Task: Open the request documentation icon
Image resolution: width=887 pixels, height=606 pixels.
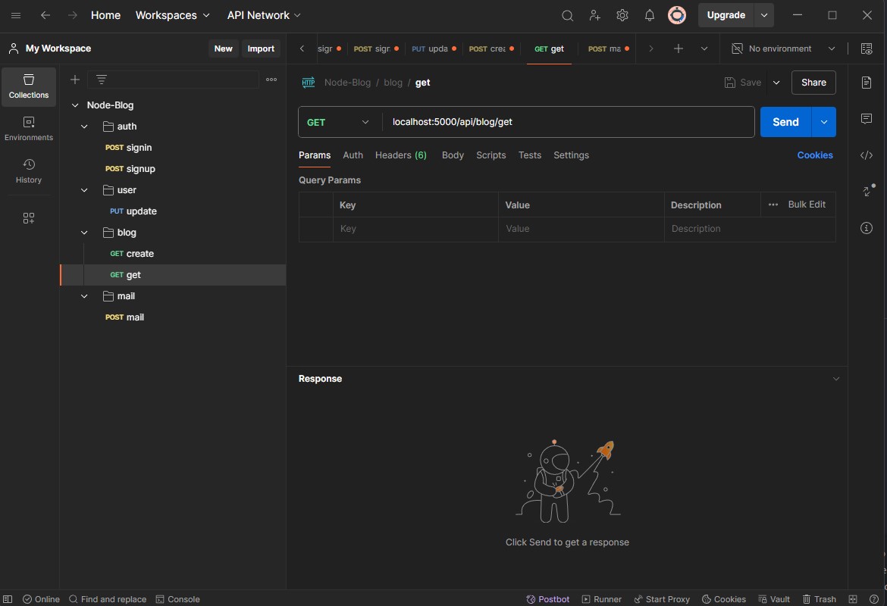Action: tap(867, 83)
